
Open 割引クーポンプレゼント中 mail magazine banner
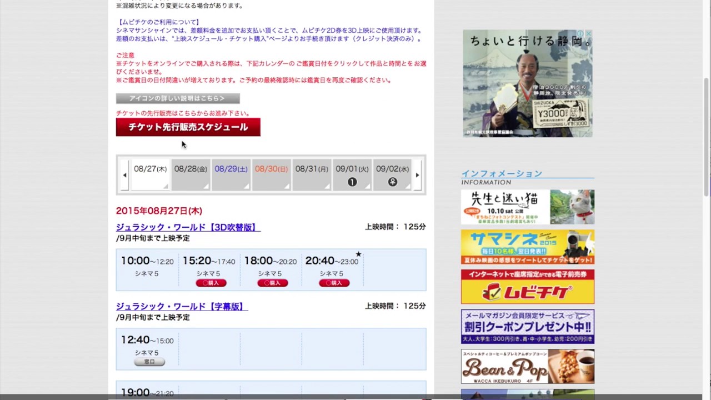pyautogui.click(x=528, y=327)
